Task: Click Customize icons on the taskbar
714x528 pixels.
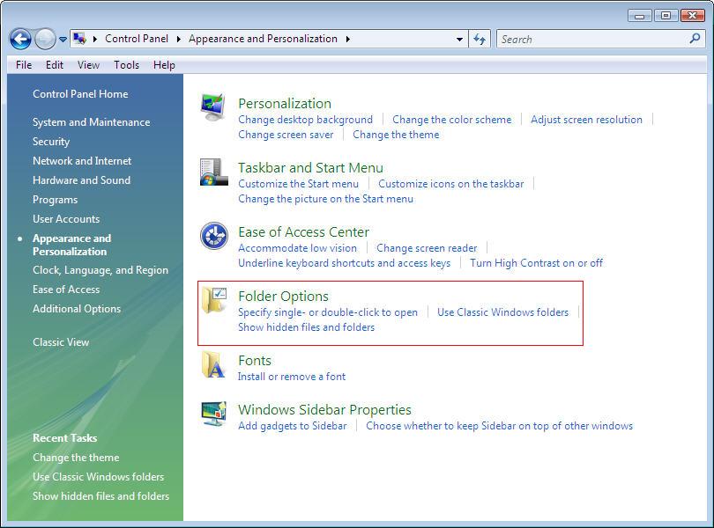Action: (450, 184)
